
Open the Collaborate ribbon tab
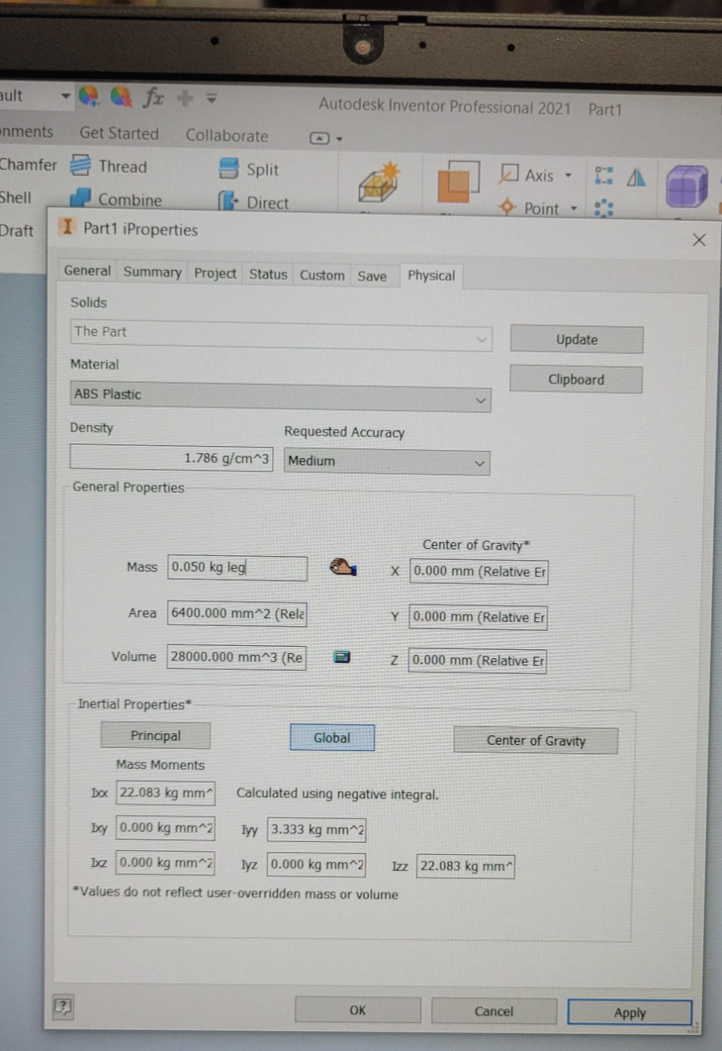227,135
